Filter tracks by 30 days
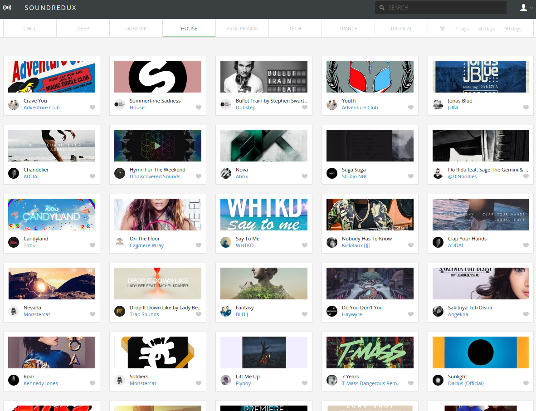 click(x=487, y=29)
